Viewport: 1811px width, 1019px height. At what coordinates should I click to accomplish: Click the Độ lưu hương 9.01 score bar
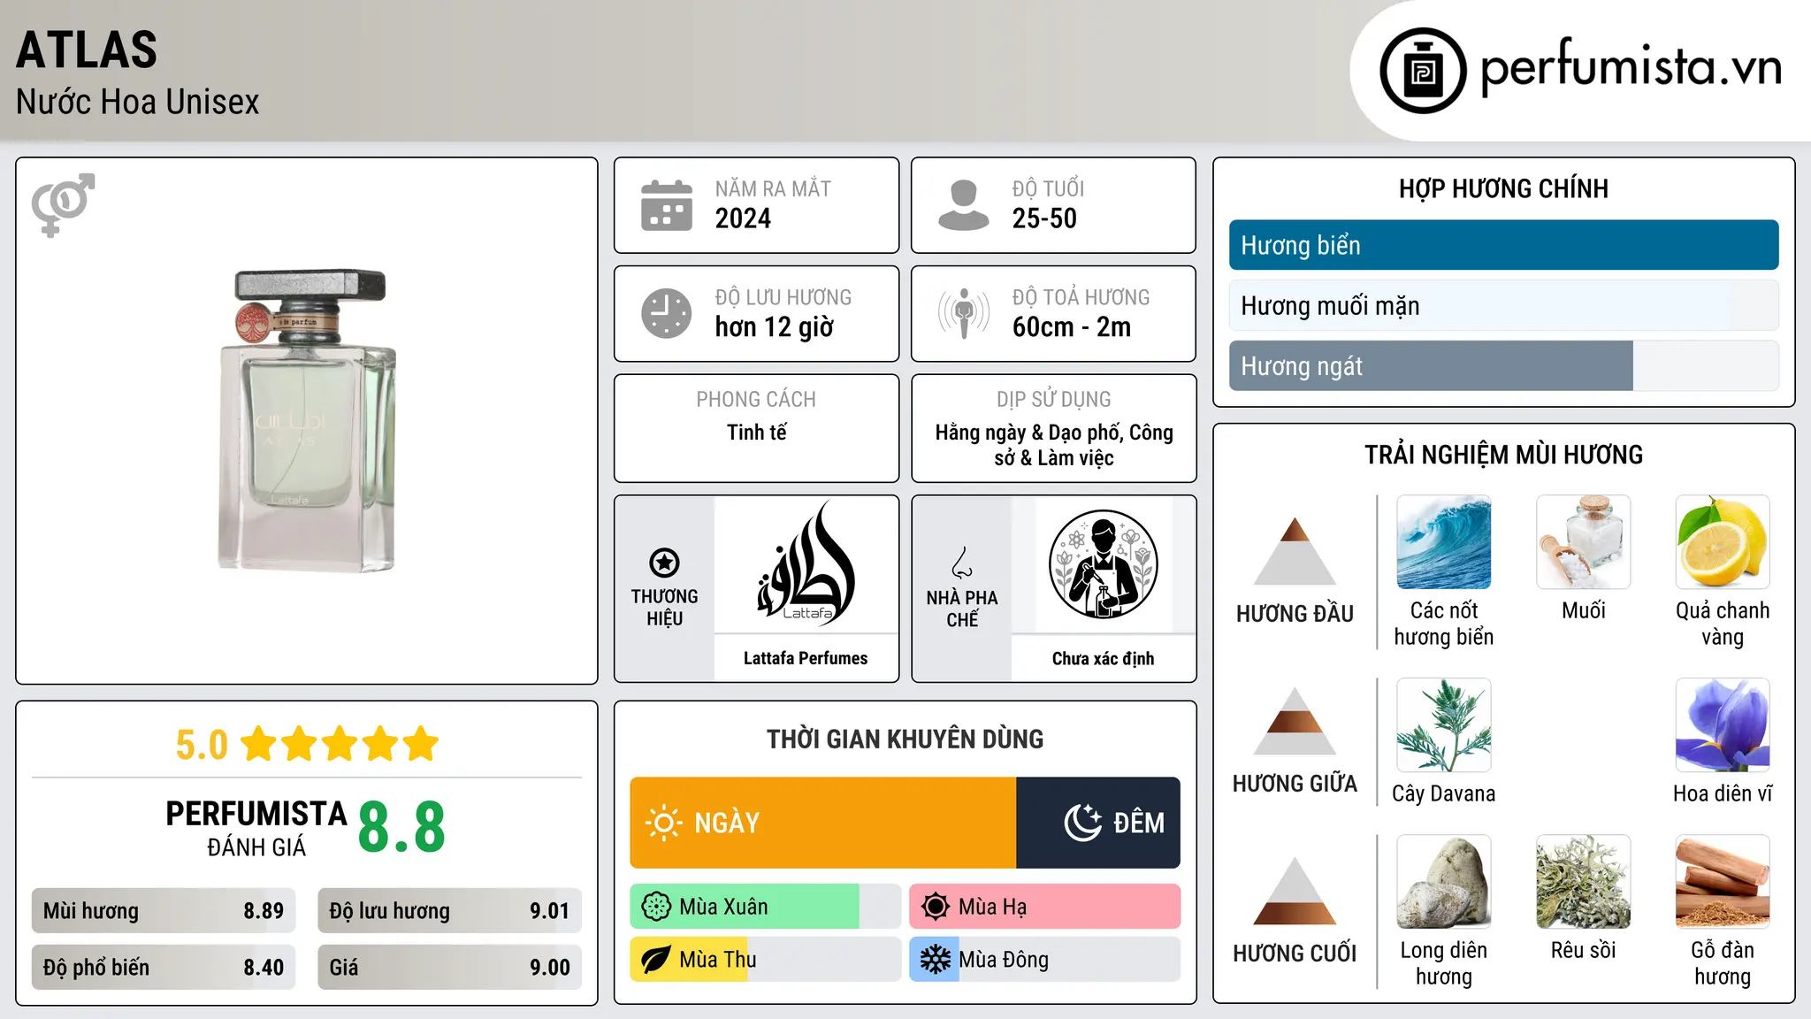(x=450, y=911)
